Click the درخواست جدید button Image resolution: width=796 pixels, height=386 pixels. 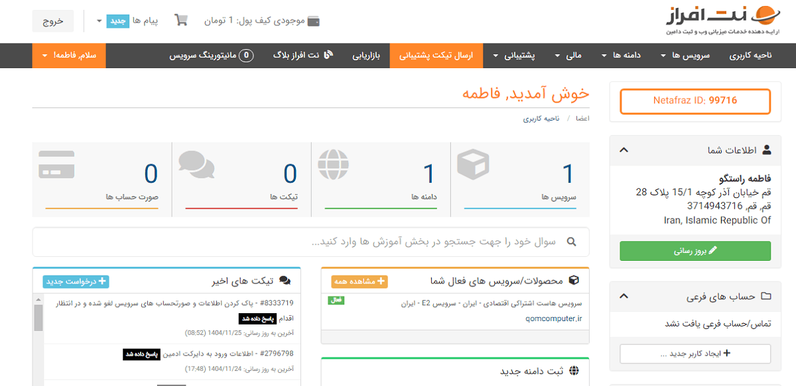(74, 281)
